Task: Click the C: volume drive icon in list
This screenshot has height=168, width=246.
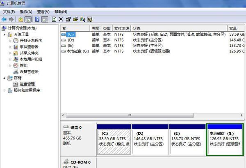Action: tap(64, 34)
